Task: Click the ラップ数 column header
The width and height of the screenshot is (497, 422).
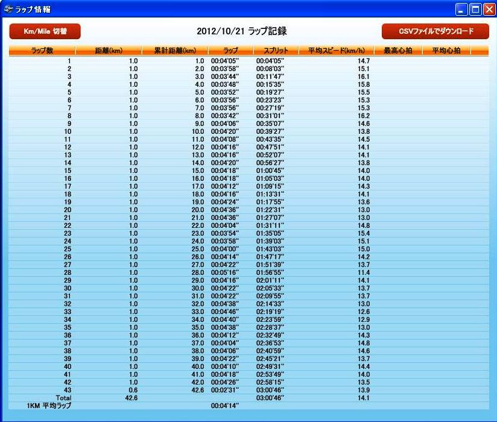Action: pos(42,51)
